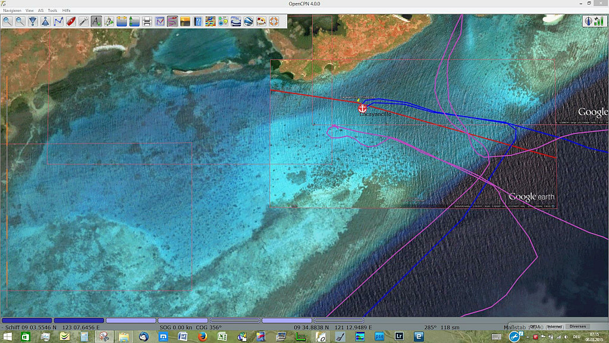Click the Man Overboard lifebuoy icon
Screen dimensions: 609x343
[x=274, y=21]
